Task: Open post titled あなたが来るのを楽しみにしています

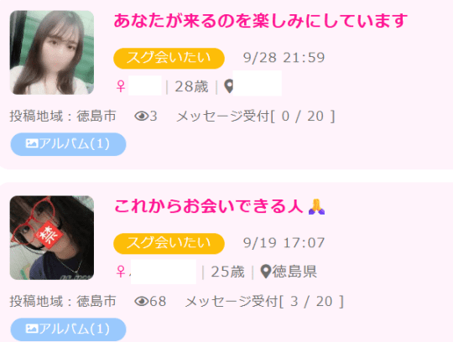Action: point(261,21)
